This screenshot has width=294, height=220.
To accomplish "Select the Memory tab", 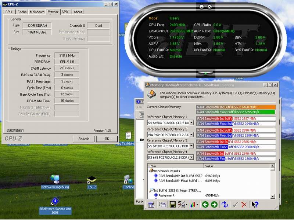I will [53, 12].
